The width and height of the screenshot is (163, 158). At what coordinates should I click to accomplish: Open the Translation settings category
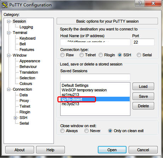click(x=29, y=72)
